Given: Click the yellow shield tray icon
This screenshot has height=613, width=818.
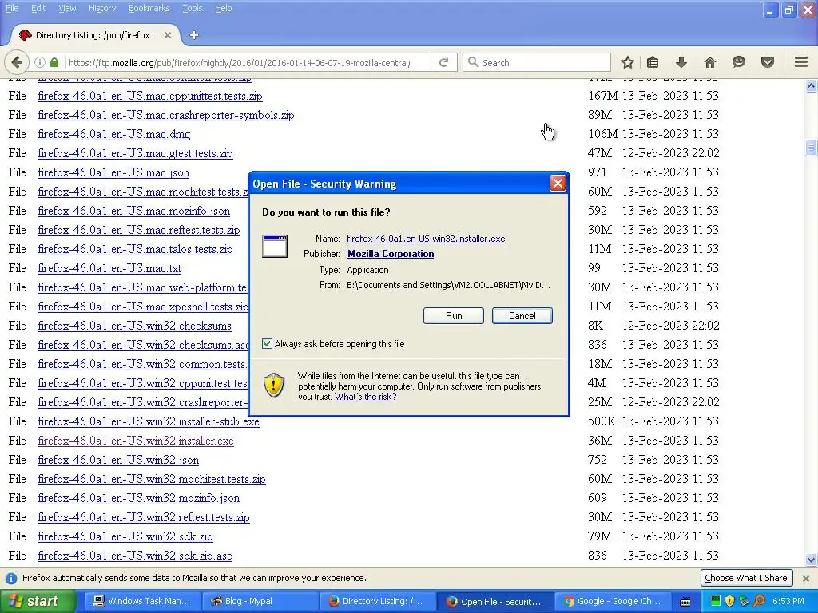Looking at the screenshot, I should [x=730, y=601].
